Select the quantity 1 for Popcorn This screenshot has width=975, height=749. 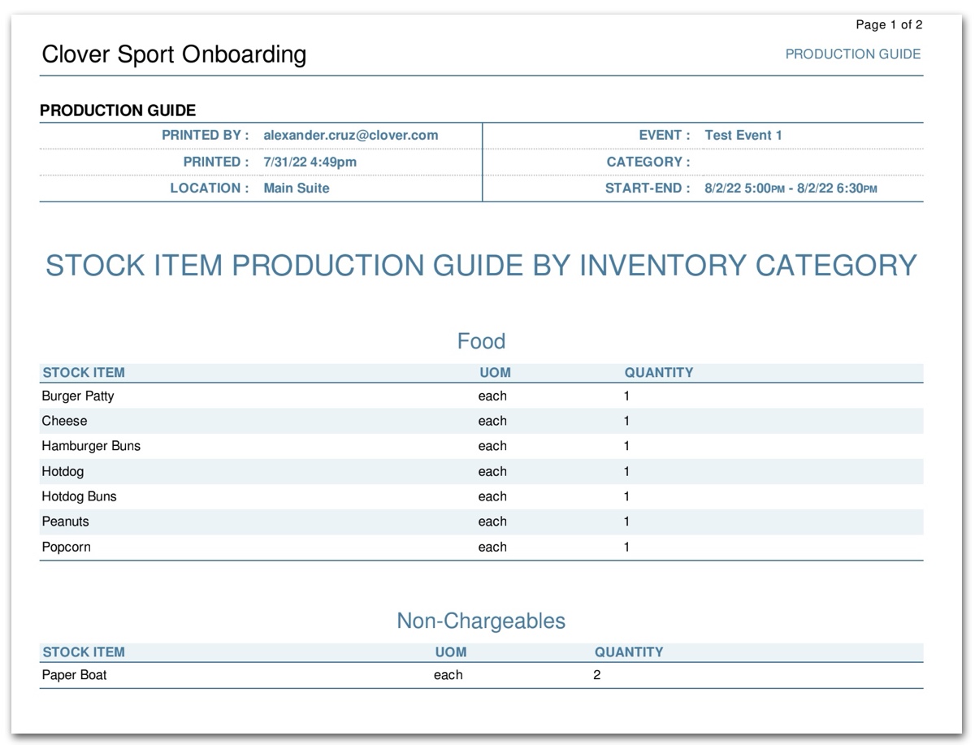pyautogui.click(x=626, y=547)
